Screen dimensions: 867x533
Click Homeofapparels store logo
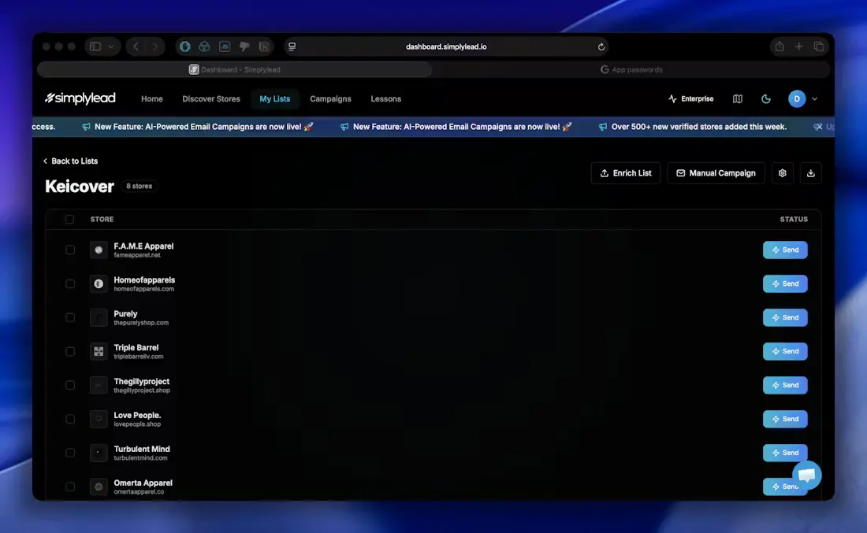coord(99,283)
